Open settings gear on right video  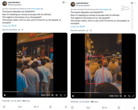tap(125, 96)
